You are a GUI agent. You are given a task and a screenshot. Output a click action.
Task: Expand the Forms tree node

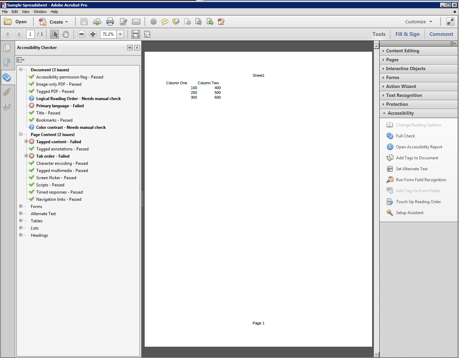click(x=21, y=206)
